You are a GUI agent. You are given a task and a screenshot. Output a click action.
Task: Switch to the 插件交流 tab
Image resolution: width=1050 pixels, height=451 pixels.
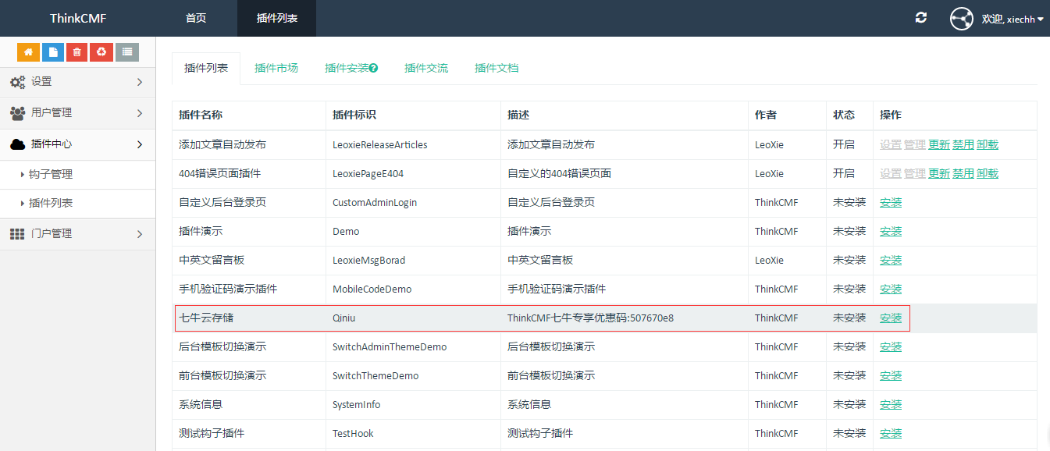click(x=426, y=68)
